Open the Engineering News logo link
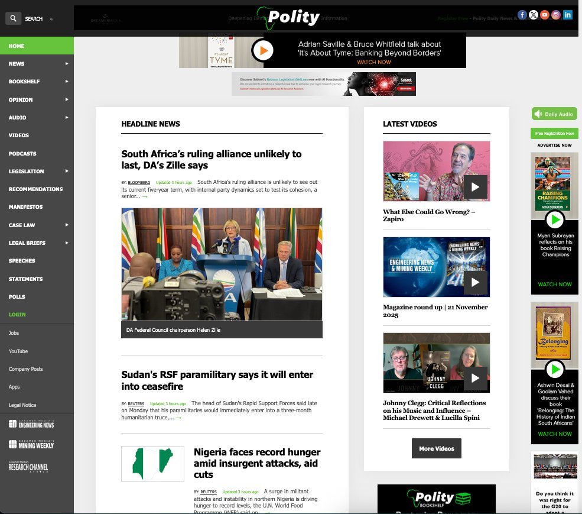Viewport: 582px width, 514px height. [x=31, y=424]
